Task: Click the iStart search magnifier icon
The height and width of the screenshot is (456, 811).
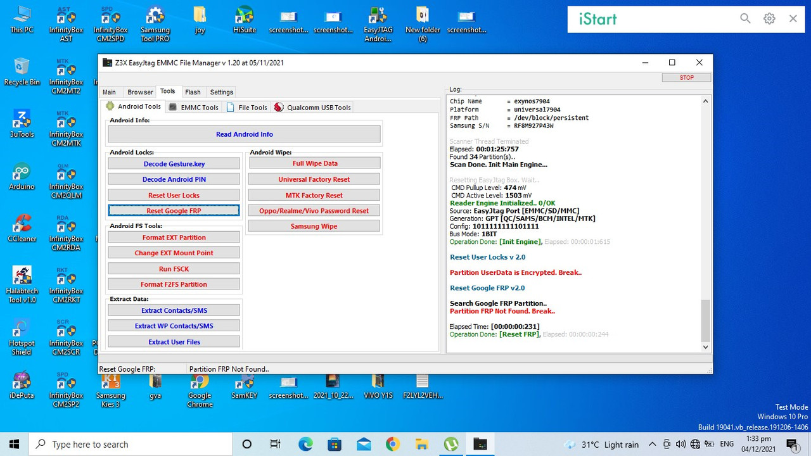Action: (745, 19)
